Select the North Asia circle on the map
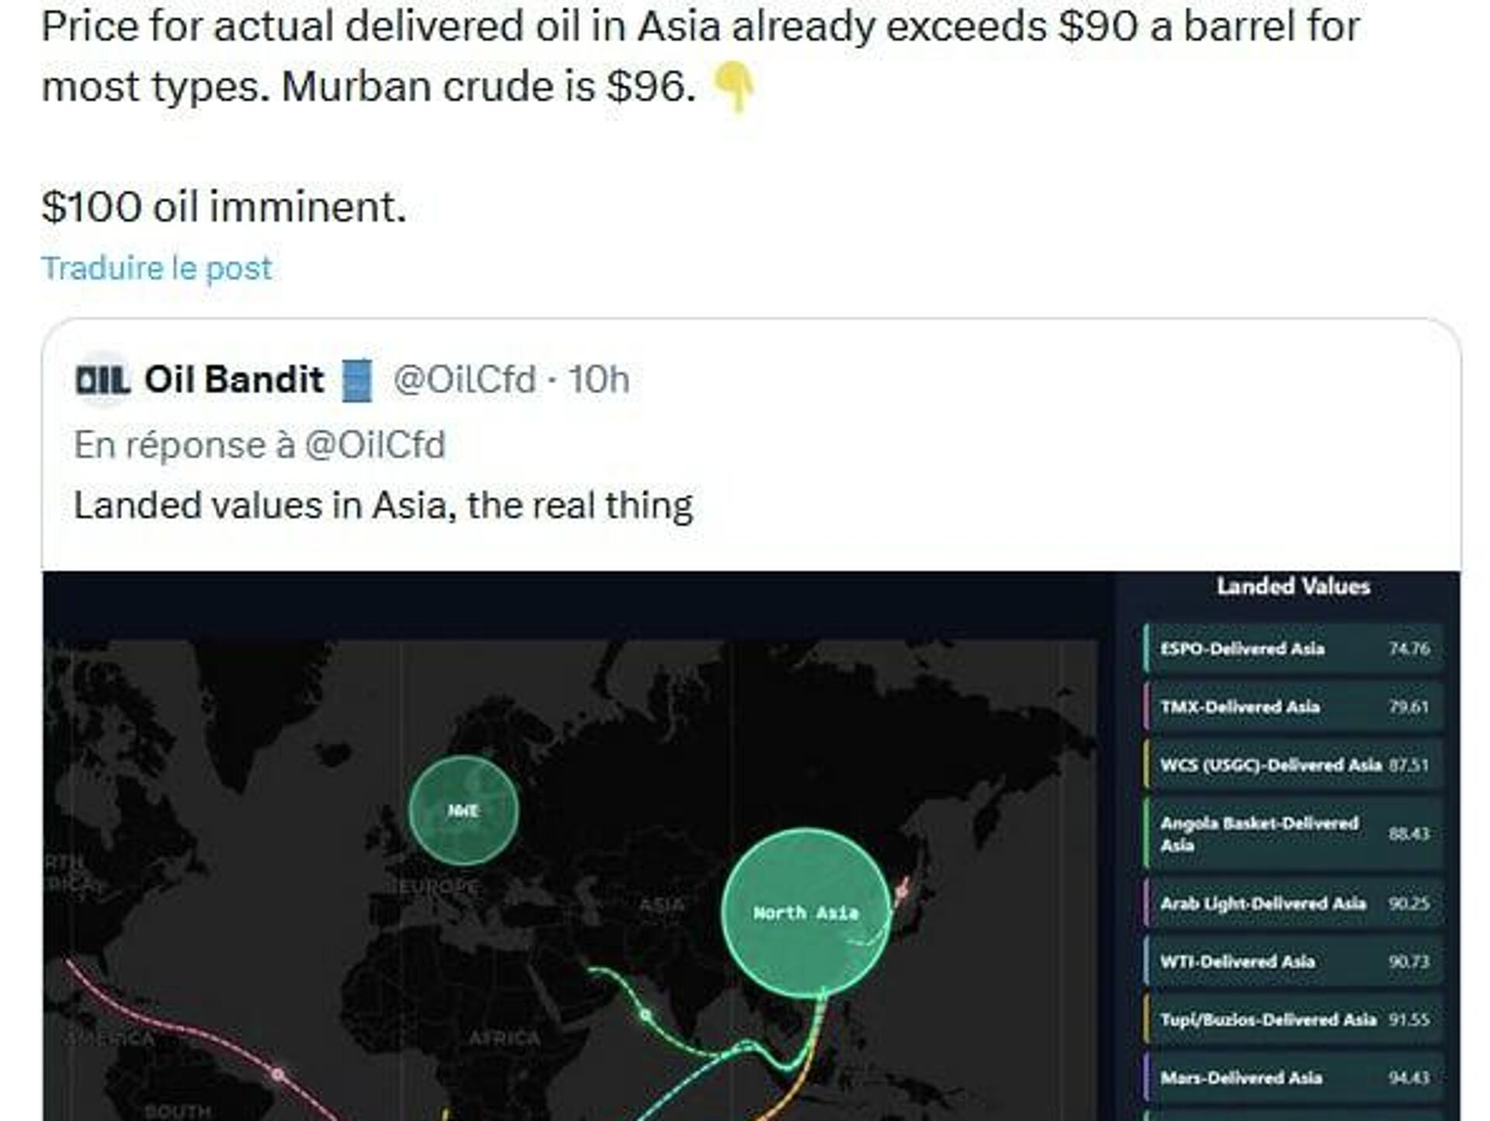Screen dimensions: 1490x1121 pos(806,913)
